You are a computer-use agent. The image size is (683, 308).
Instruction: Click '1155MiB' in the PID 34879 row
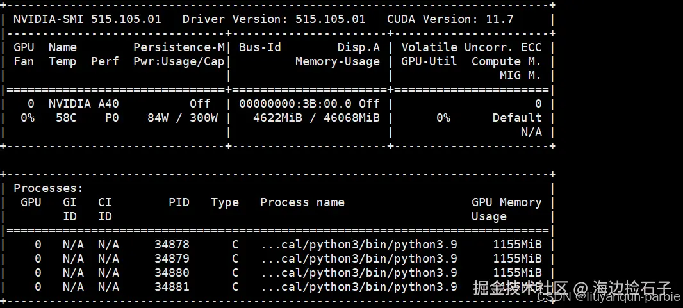(x=517, y=259)
